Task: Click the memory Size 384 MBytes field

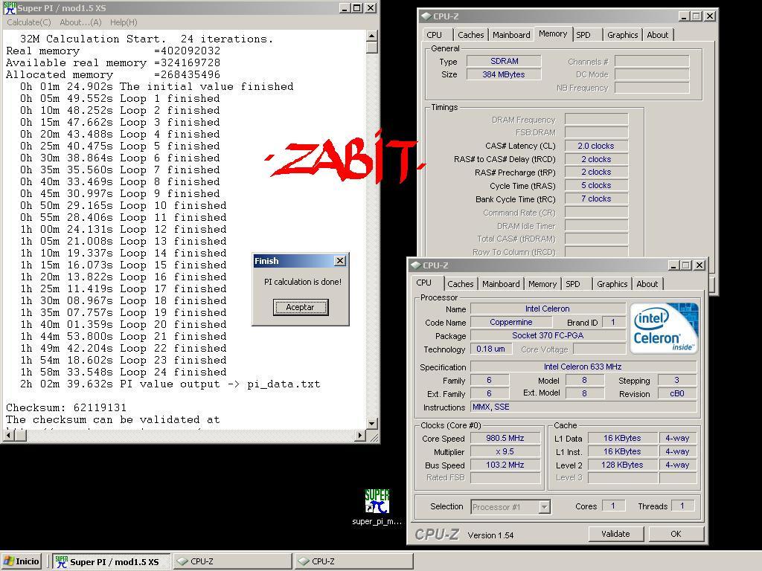Action: (504, 74)
